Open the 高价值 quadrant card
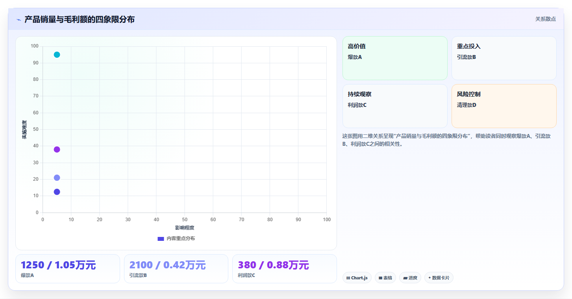This screenshot has height=299, width=572. click(x=395, y=58)
